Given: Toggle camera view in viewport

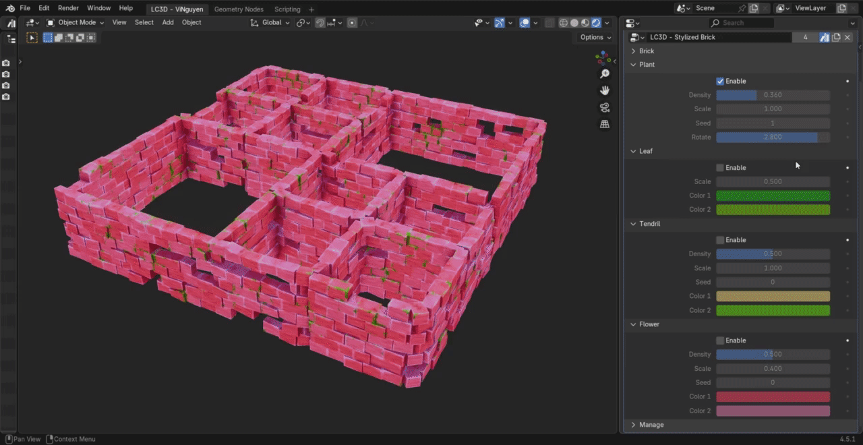Looking at the screenshot, I should tap(605, 107).
